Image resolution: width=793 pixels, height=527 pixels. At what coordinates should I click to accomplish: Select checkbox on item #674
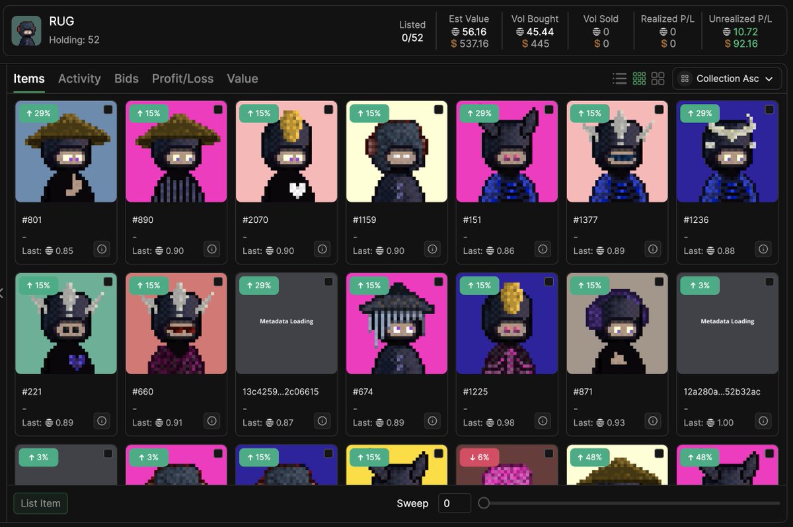coord(439,282)
